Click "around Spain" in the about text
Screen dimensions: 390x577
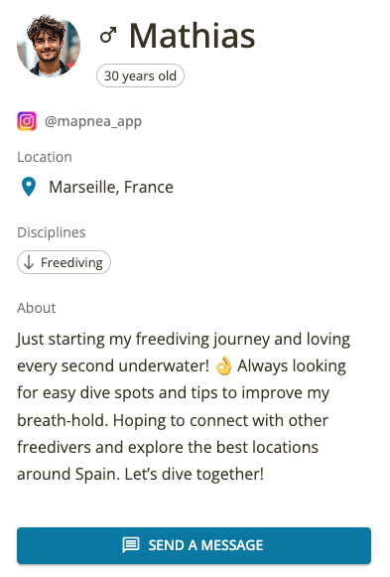point(68,474)
